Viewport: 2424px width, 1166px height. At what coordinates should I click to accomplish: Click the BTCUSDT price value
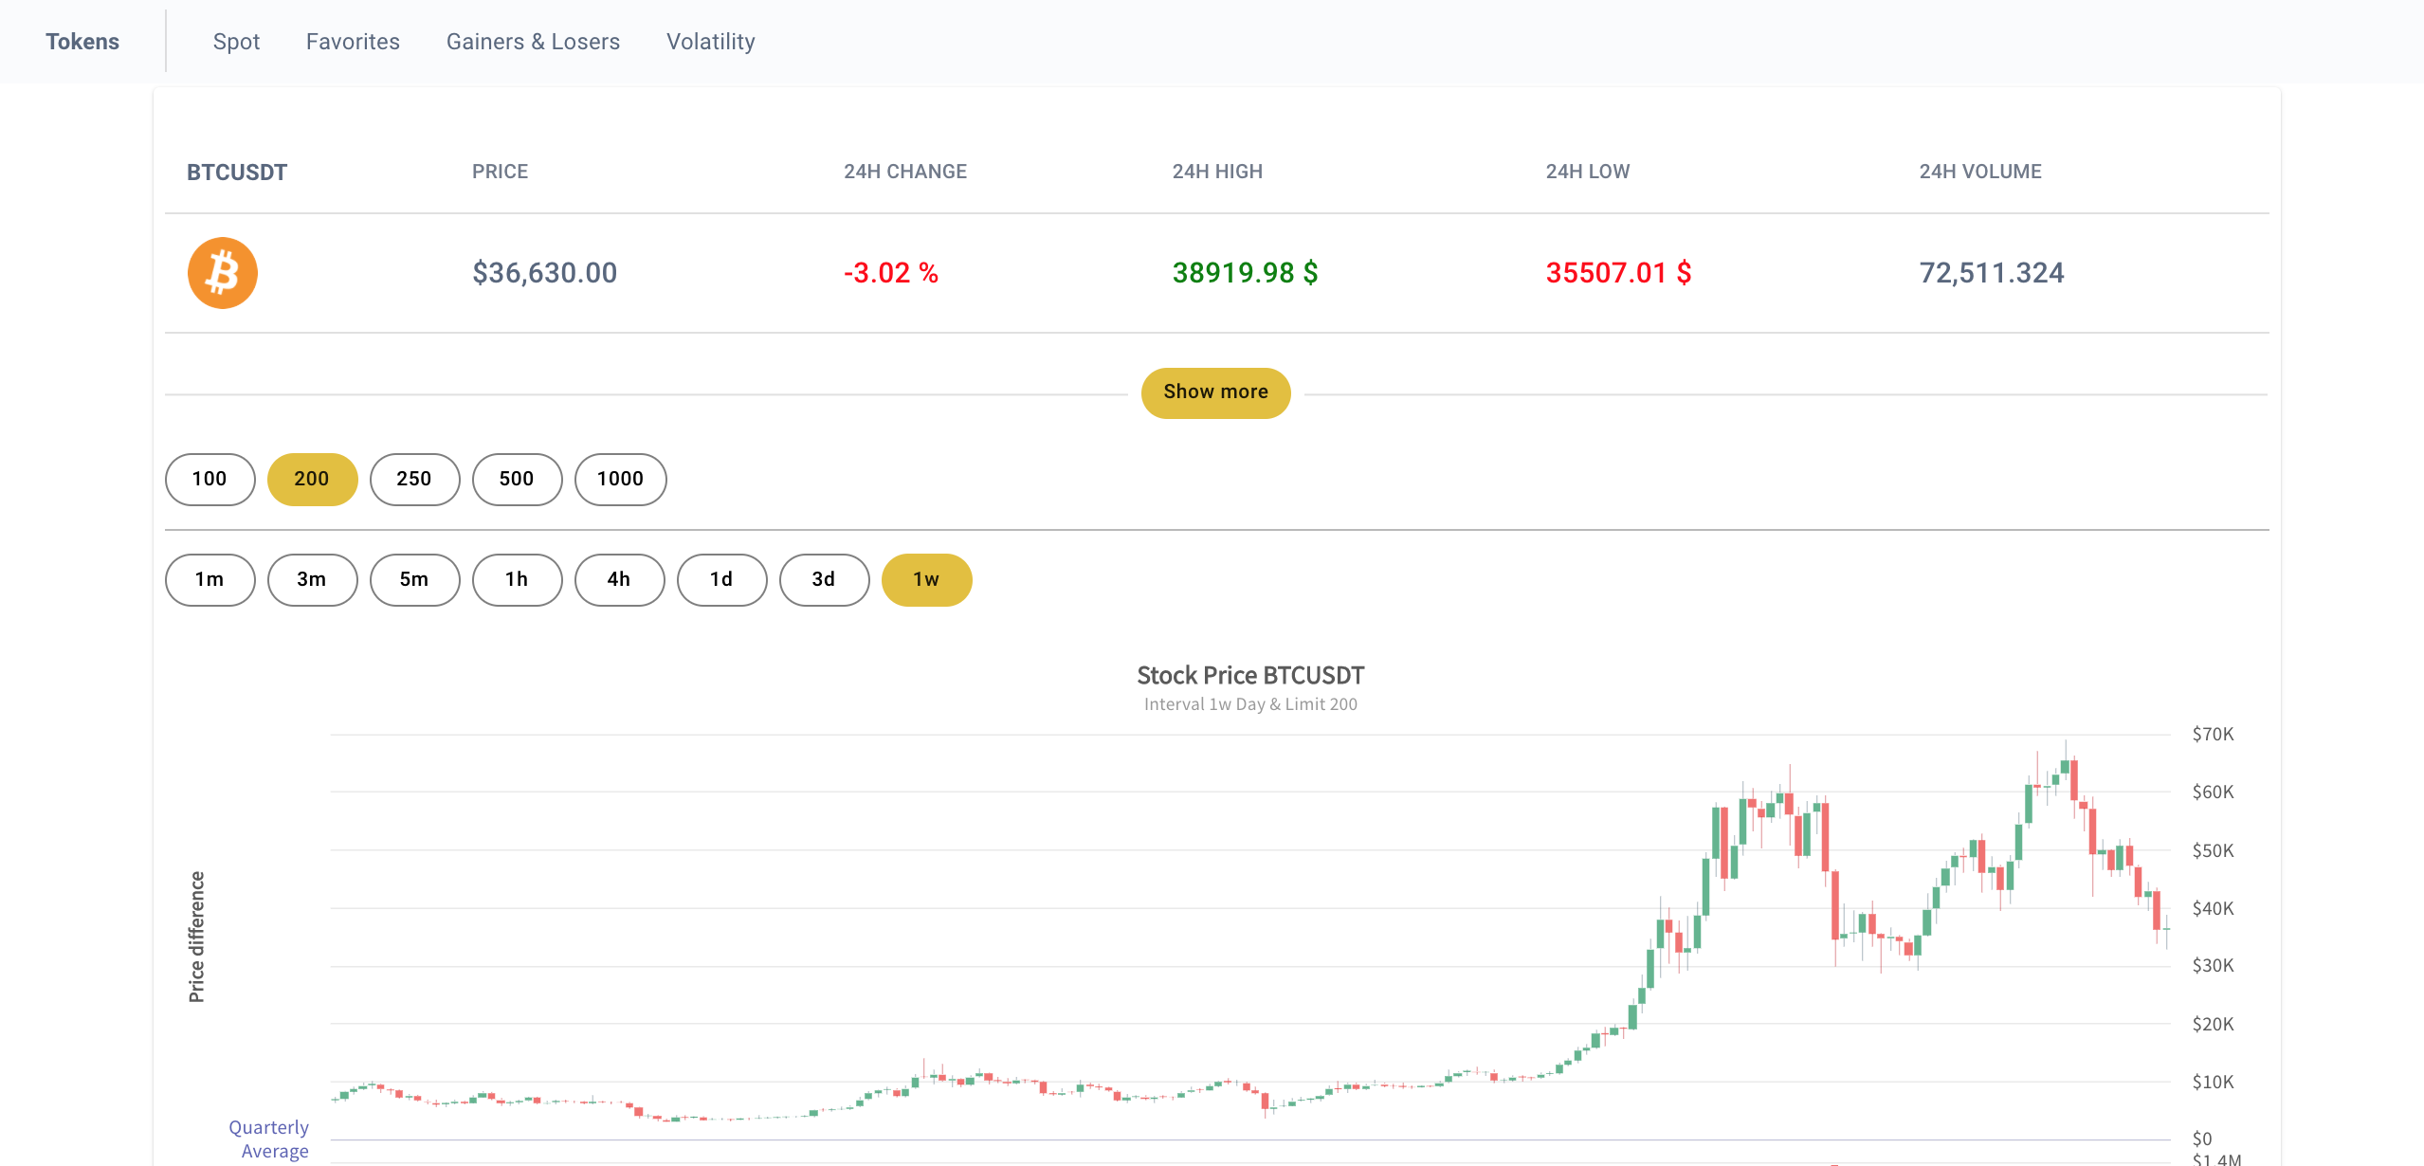(544, 272)
